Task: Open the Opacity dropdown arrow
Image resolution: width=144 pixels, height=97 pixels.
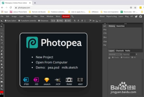Action: [137, 54]
